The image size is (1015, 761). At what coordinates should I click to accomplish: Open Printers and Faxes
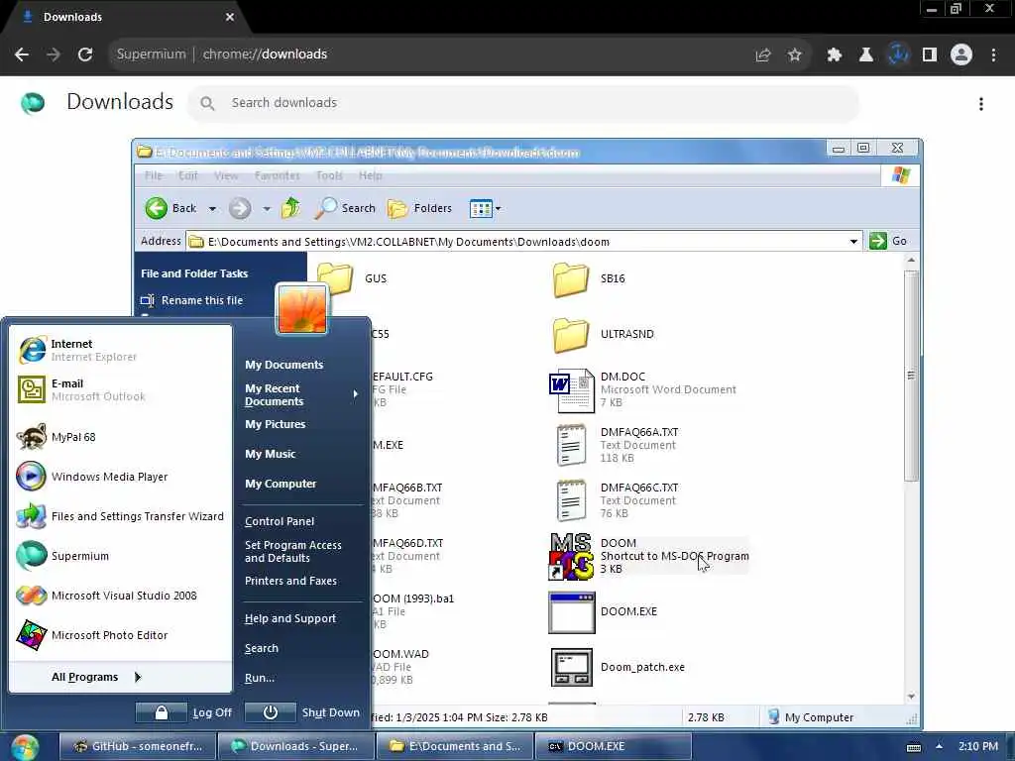click(x=290, y=581)
